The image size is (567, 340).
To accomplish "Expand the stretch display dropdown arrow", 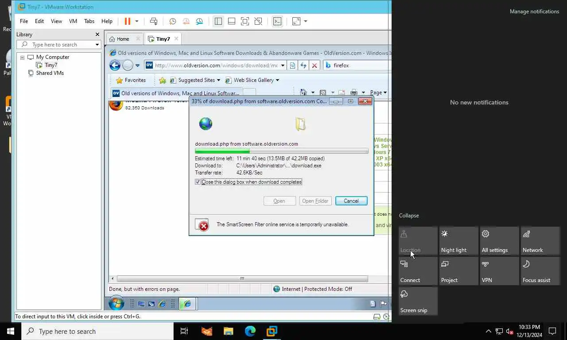I will tap(306, 21).
